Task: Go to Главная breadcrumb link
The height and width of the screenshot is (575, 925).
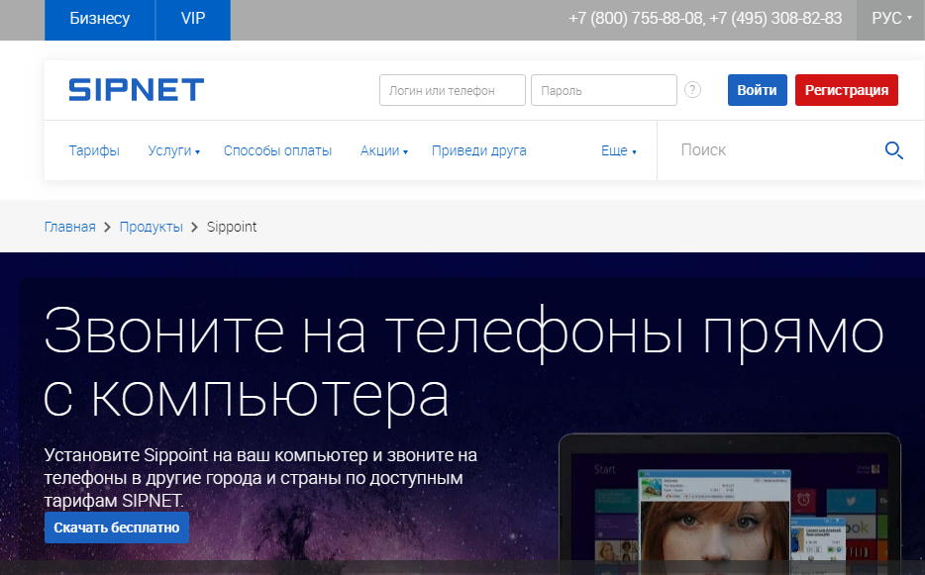Action: click(x=69, y=227)
